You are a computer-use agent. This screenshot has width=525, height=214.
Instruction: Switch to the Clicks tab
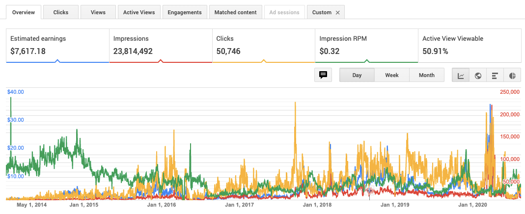click(60, 12)
